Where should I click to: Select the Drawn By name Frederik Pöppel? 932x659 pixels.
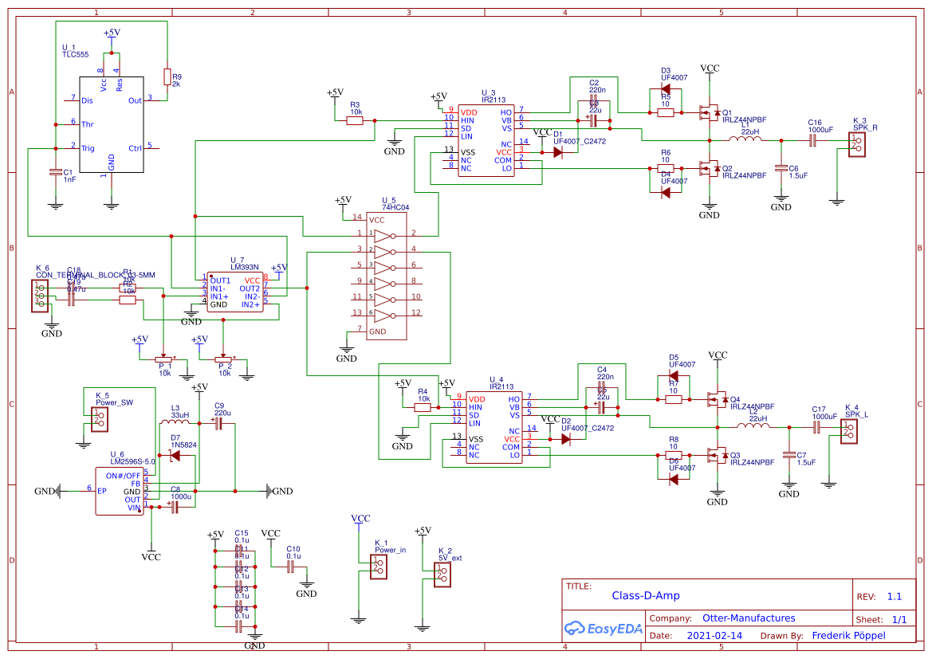[x=848, y=635]
